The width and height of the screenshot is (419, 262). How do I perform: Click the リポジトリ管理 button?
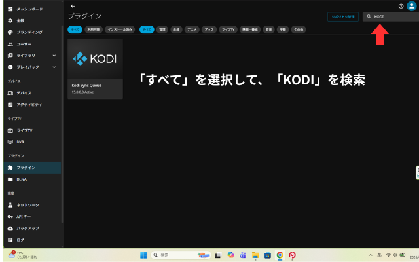[x=343, y=16]
